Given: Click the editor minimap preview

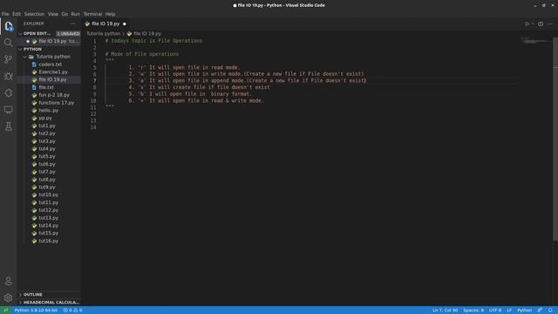Looking at the screenshot, I should [x=535, y=41].
